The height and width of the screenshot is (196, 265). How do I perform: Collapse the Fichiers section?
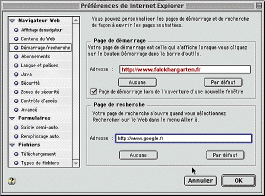(12, 145)
